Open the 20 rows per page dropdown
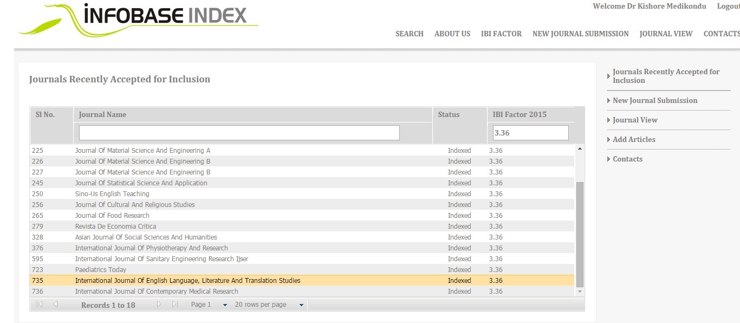Screen dimensions: 740x323 [269, 305]
